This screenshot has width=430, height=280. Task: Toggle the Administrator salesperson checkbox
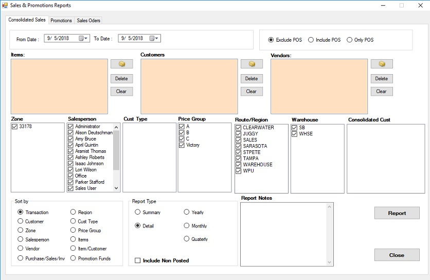coord(71,127)
